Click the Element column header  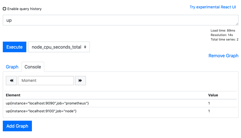(x=13, y=95)
